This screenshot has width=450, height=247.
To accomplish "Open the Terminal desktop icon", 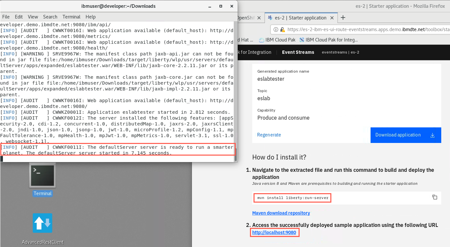I will pyautogui.click(x=42, y=180).
